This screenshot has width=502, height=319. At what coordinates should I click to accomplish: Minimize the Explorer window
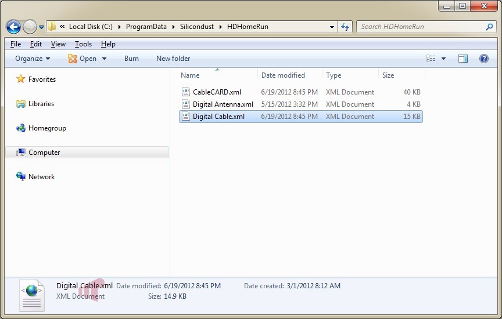point(447,6)
